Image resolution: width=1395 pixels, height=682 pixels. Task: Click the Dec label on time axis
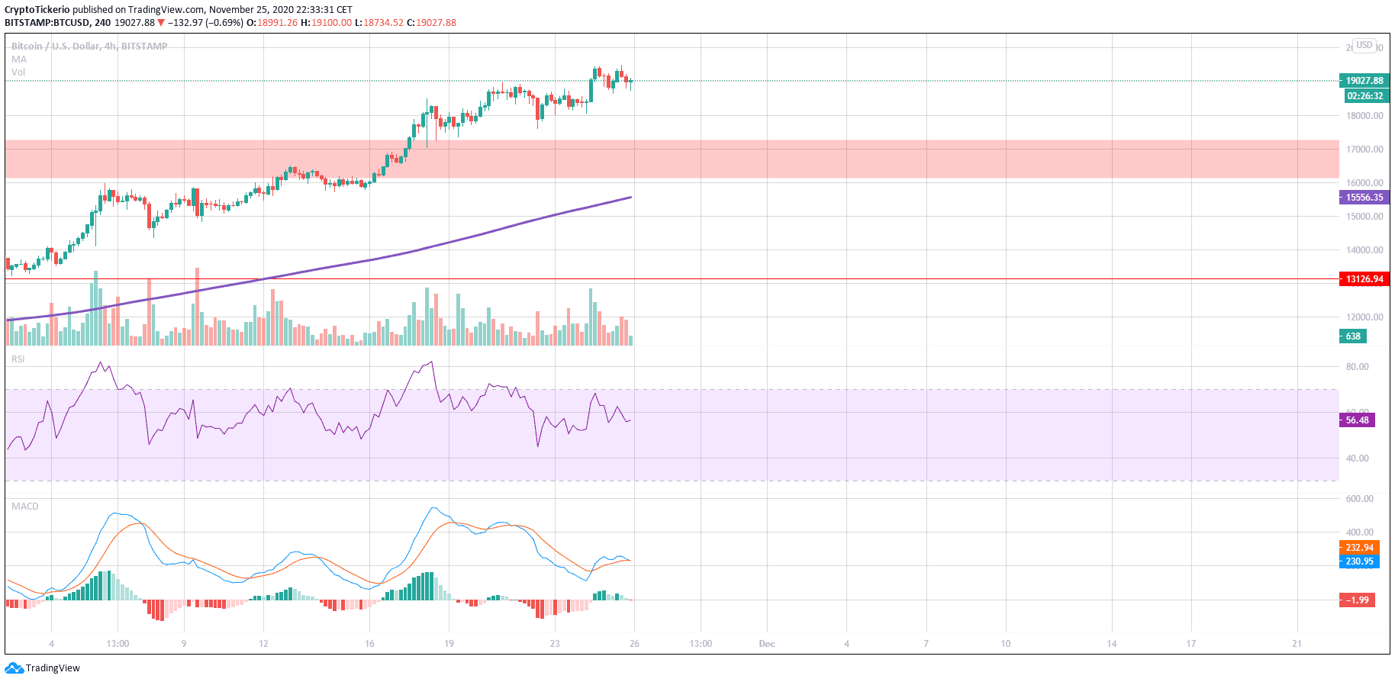point(767,644)
